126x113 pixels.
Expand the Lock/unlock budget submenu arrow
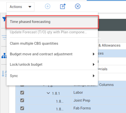point(94,64)
